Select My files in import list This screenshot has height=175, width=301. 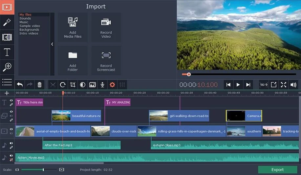(x=25, y=14)
